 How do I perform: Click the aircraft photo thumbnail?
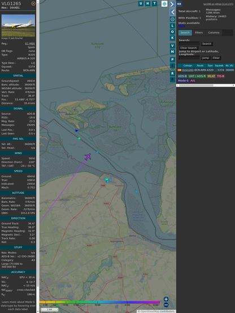point(18,25)
